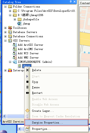Click the Pause bars icon in context menu
The image size is (90, 133).
click(27, 87)
